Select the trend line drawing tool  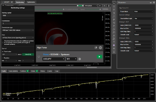(x=114, y=10)
